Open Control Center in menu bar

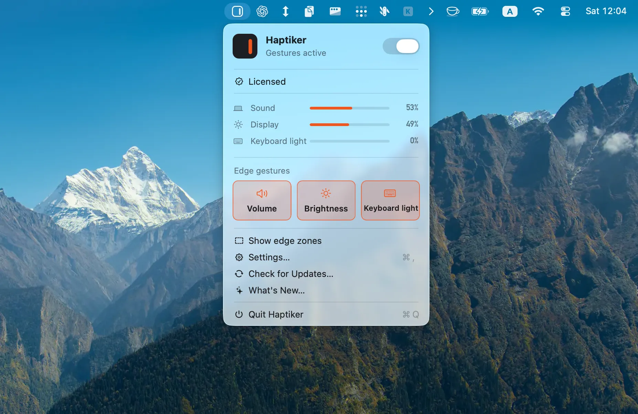[565, 11]
